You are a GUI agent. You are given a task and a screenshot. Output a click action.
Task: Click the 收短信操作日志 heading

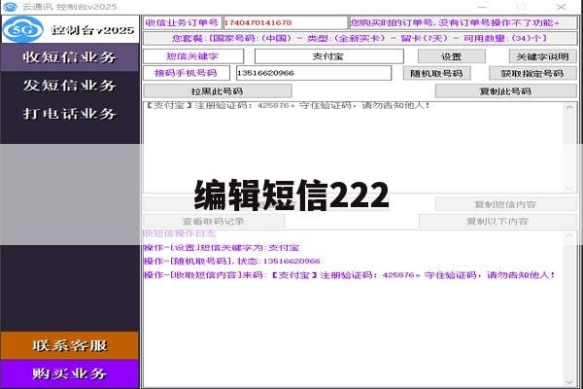180,233
